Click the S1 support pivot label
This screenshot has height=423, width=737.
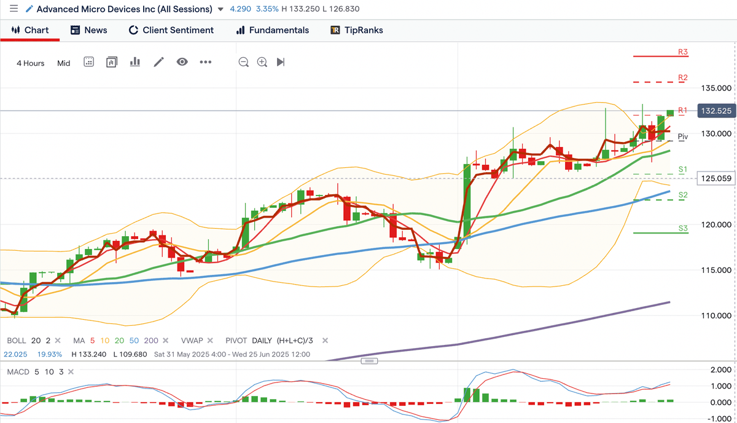tap(682, 169)
